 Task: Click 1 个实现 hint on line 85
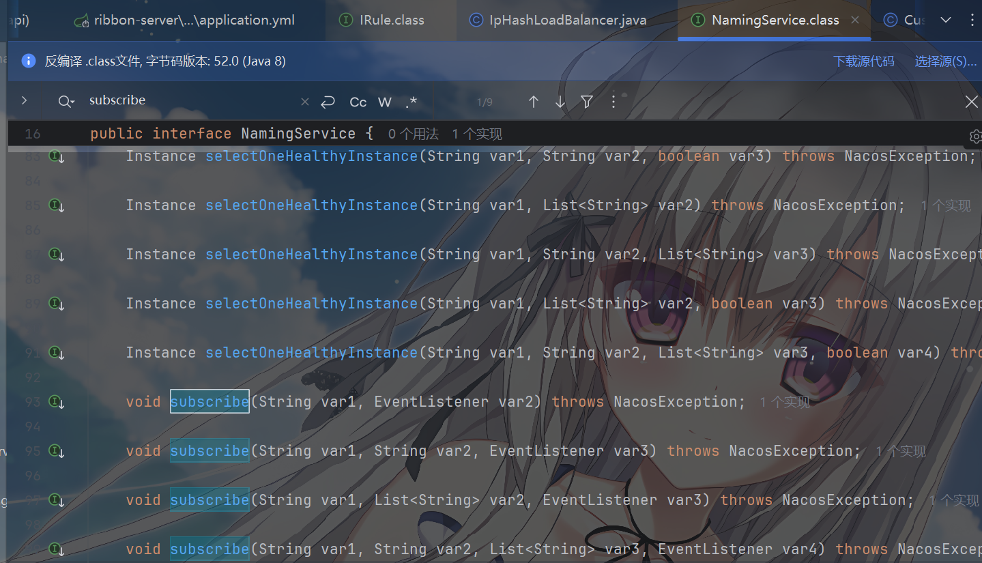pos(945,206)
